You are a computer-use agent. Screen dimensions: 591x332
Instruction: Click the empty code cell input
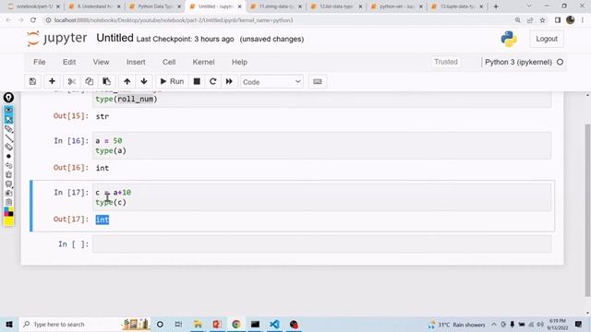322,243
